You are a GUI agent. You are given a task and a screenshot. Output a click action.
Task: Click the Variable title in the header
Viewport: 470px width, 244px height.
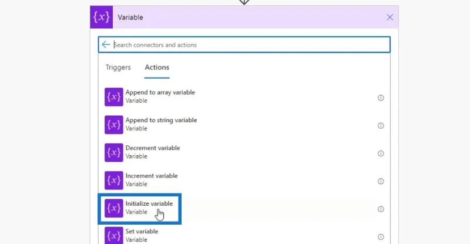click(x=130, y=18)
